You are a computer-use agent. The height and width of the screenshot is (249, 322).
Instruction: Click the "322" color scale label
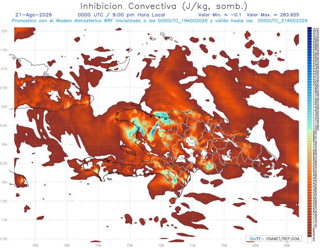coord(316,29)
